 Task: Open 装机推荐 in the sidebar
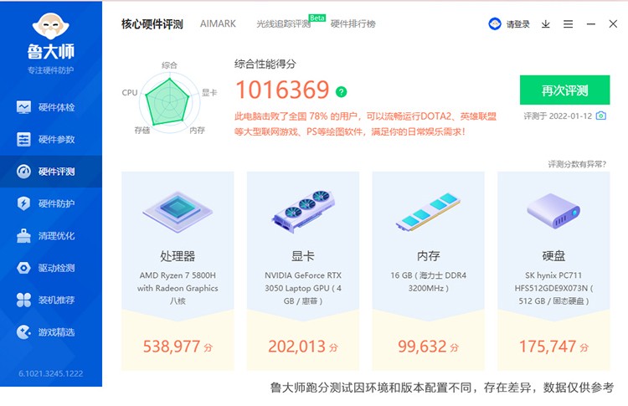(51, 300)
